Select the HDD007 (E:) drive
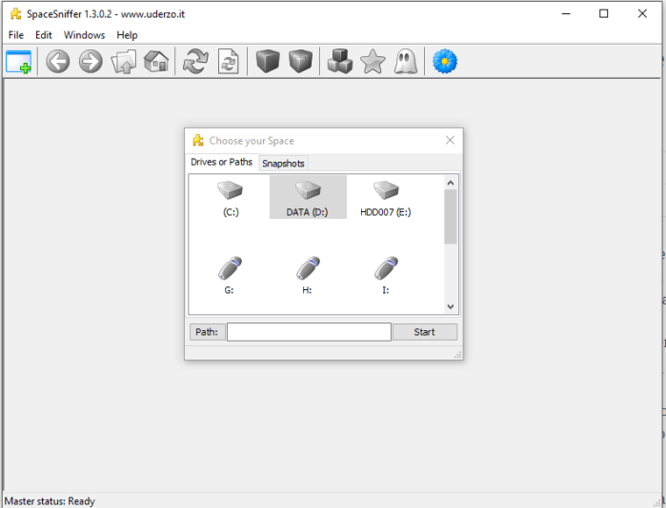666x508 pixels. (x=386, y=199)
